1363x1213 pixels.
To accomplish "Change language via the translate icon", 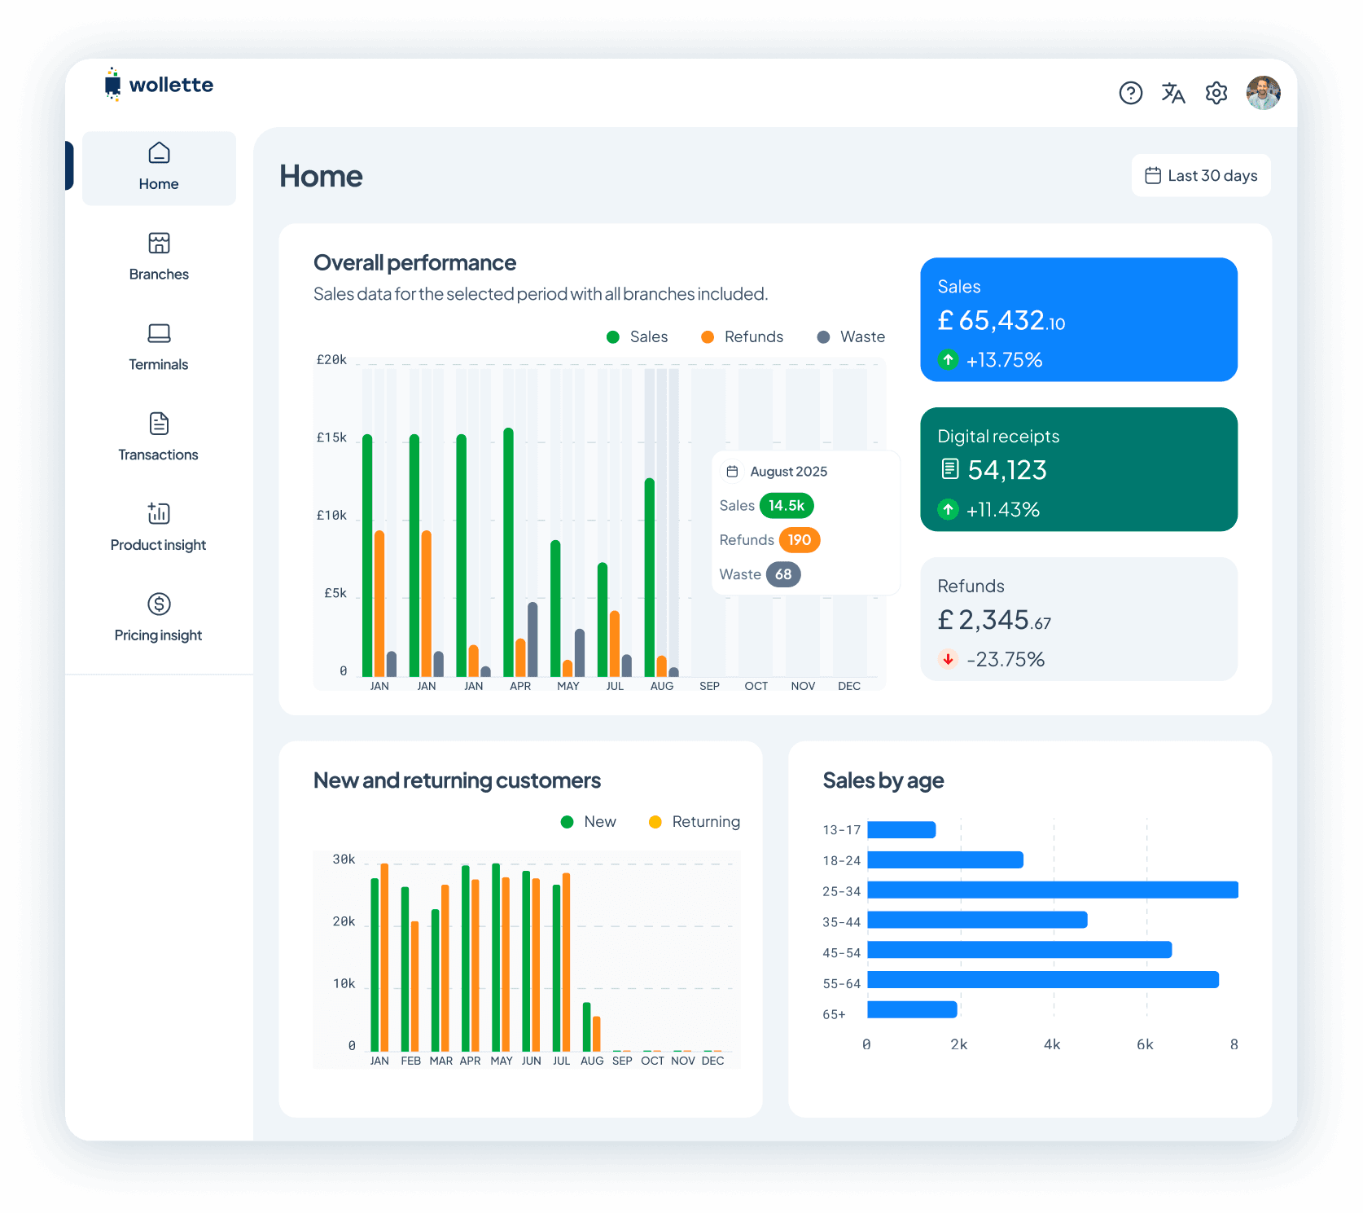I will pyautogui.click(x=1173, y=93).
